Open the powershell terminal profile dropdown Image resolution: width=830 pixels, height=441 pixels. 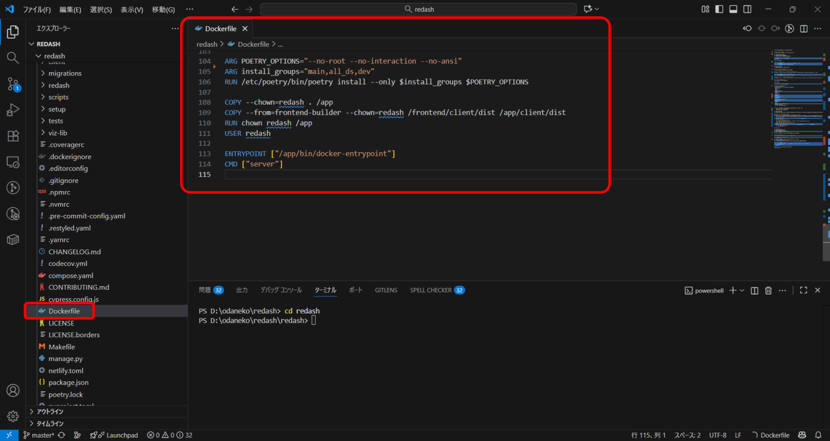(742, 290)
